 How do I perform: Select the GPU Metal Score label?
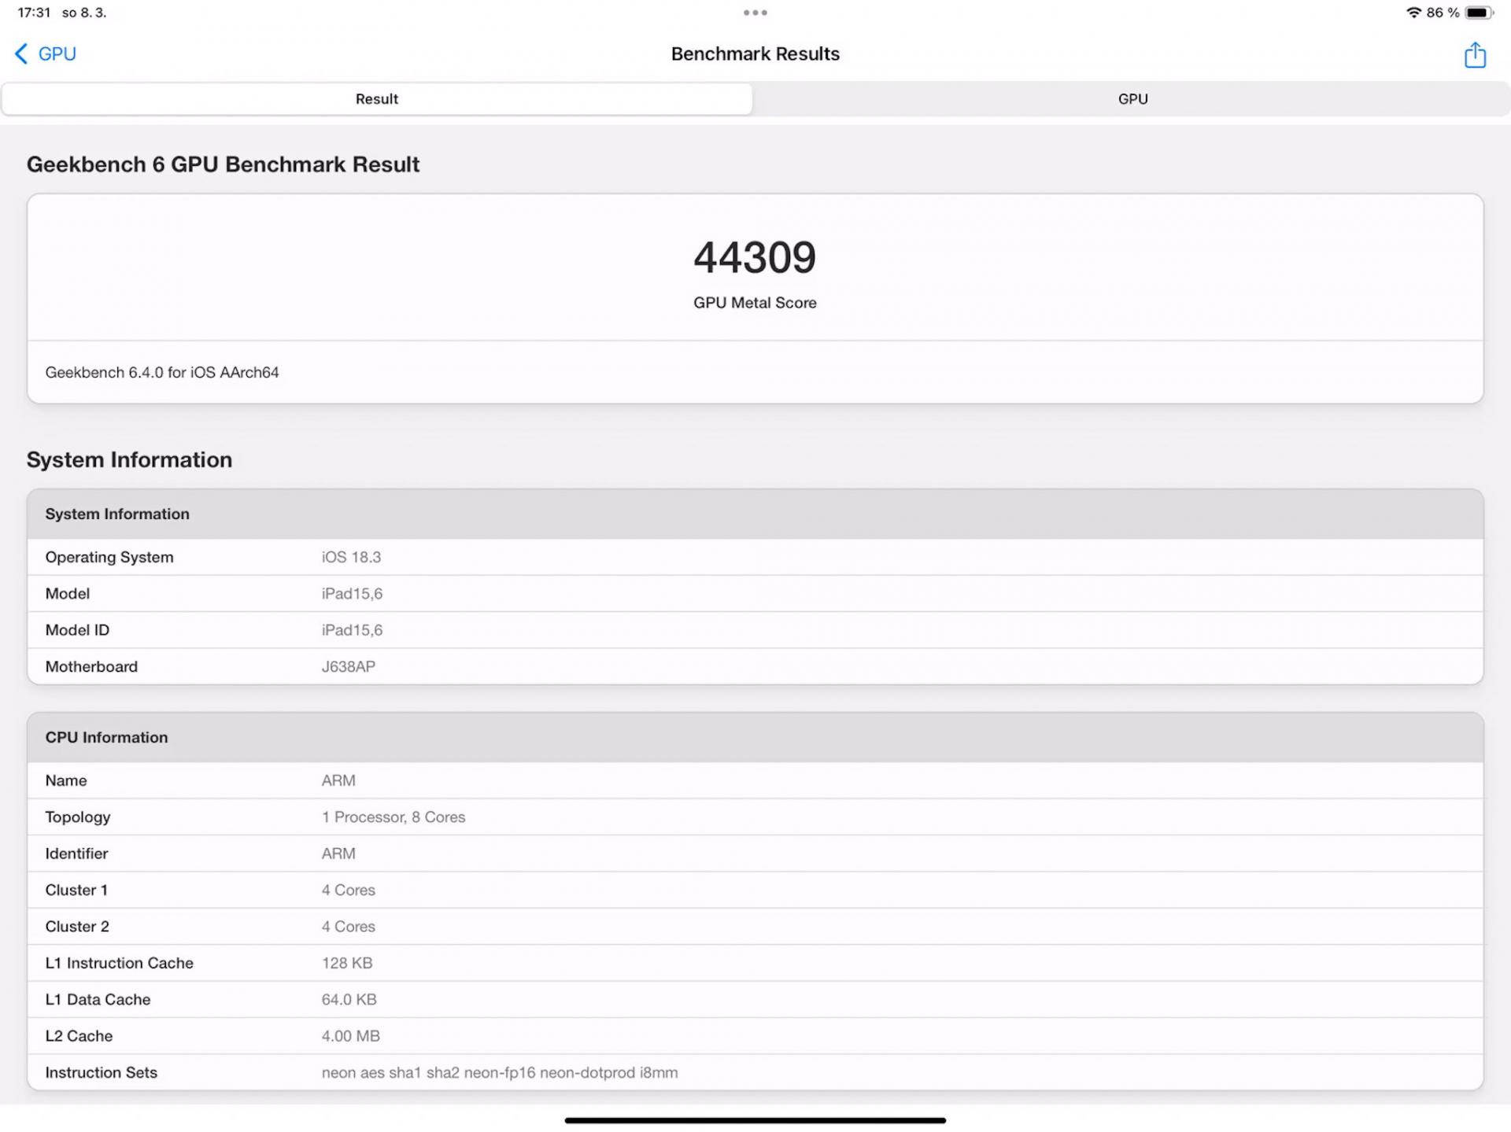click(x=755, y=303)
